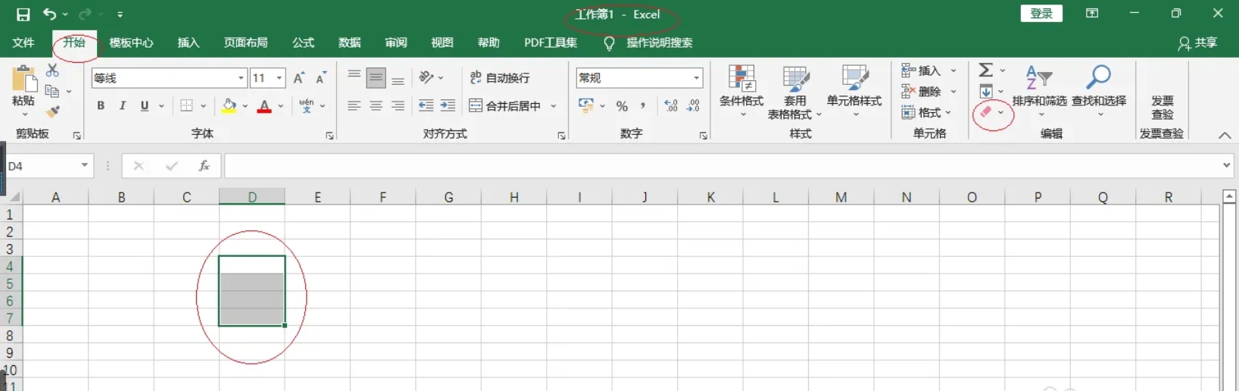The image size is (1239, 391).
Task: Open 套用表格格式 table styles
Action: pyautogui.click(x=794, y=92)
